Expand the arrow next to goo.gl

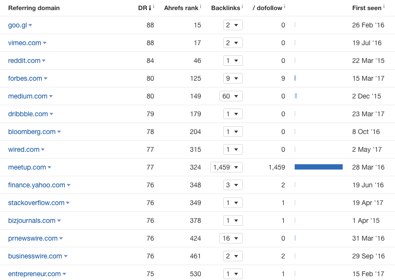coord(30,25)
